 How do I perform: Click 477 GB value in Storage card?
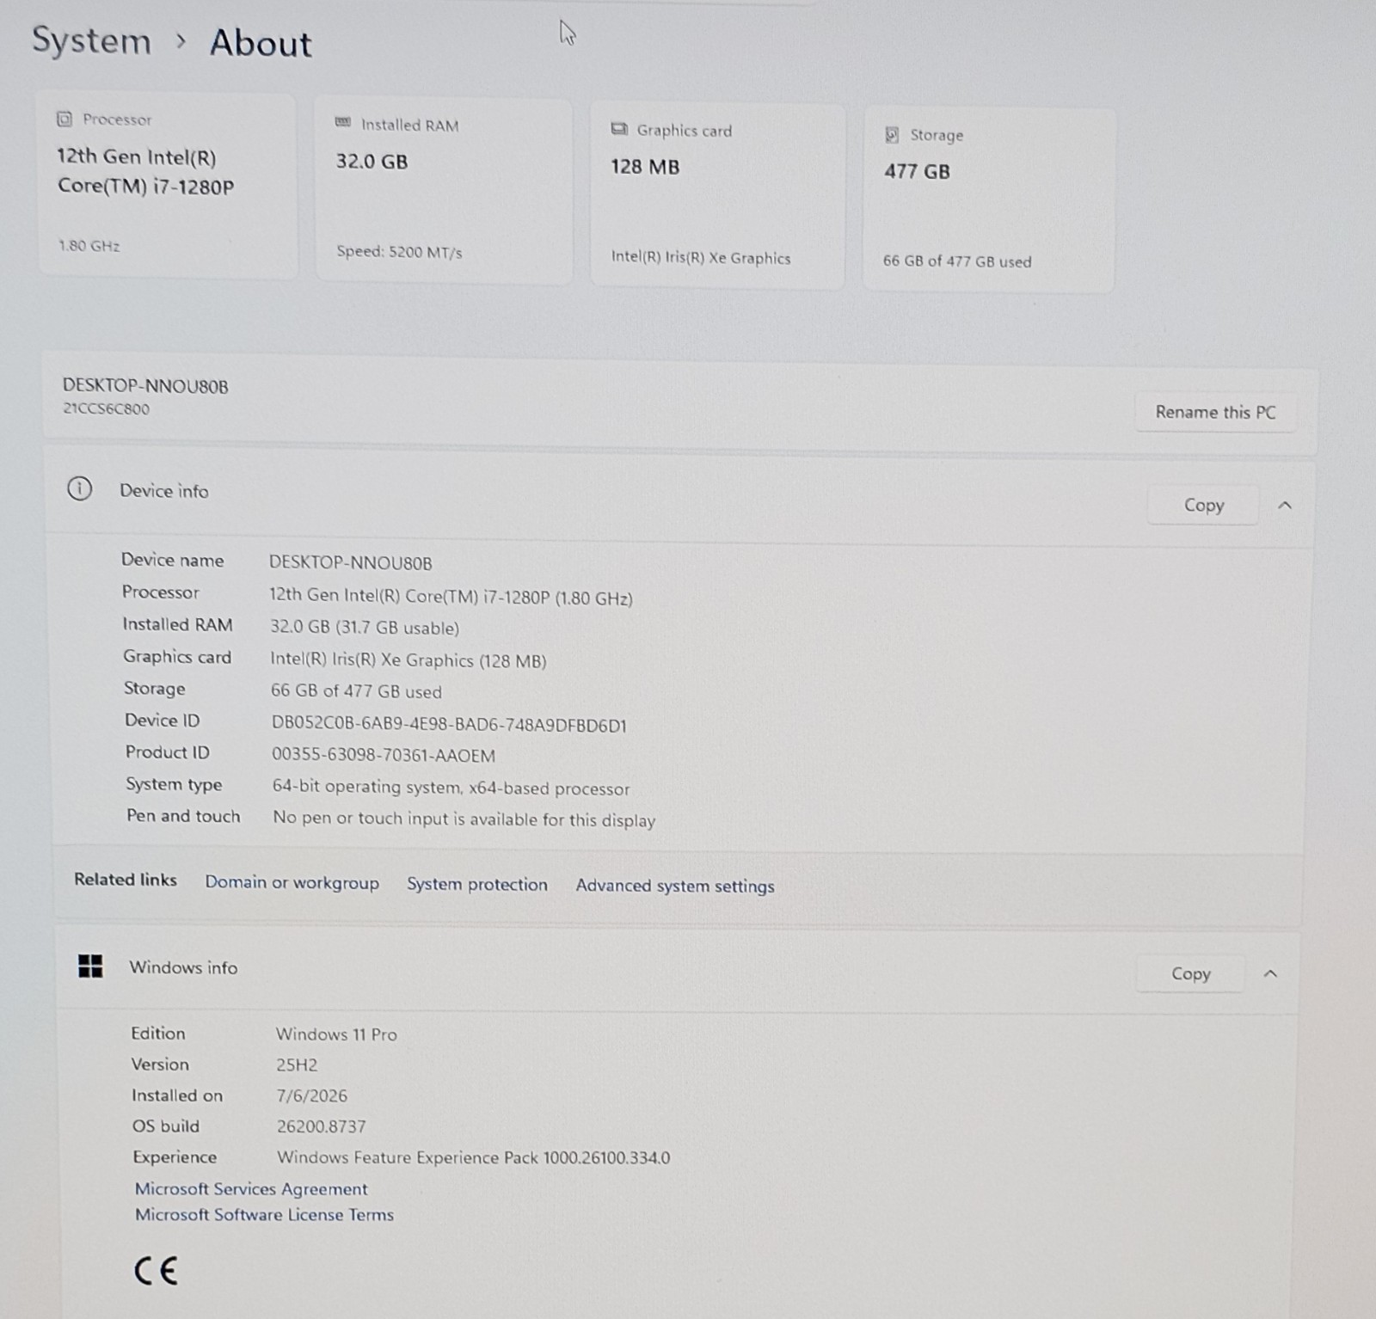click(x=917, y=171)
